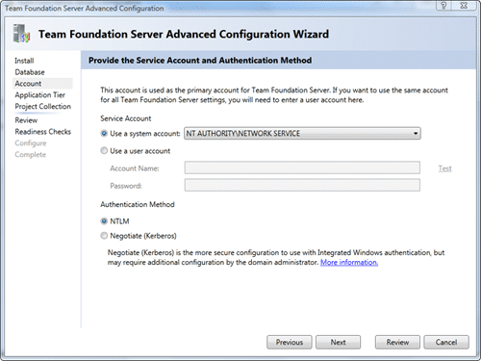
Task: Open the More information link
Action: [349, 263]
